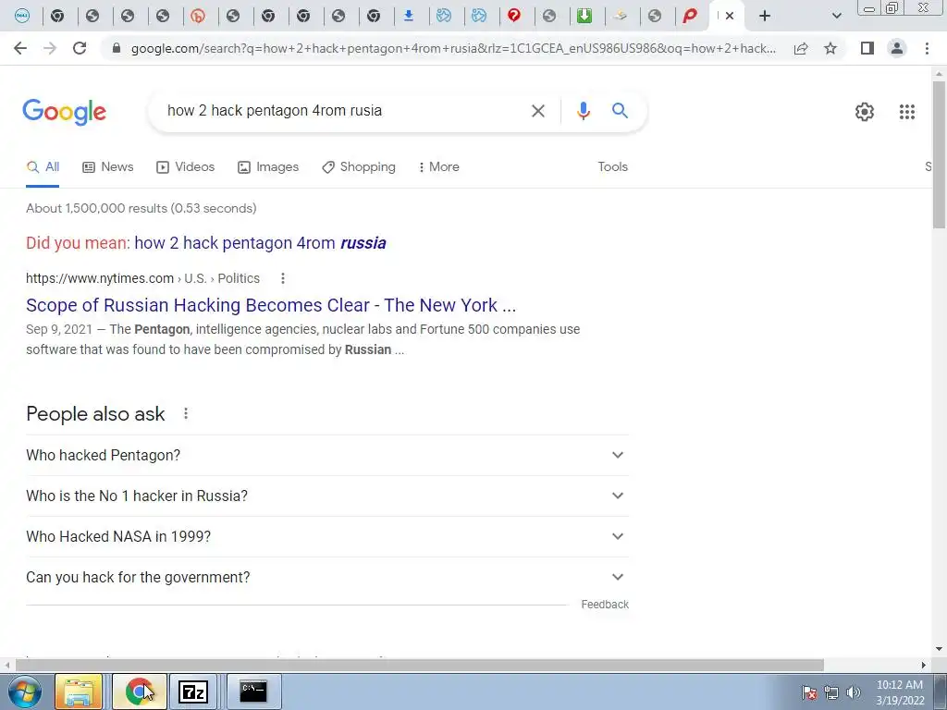
Task: Clear the search query with the X
Action: click(x=538, y=111)
